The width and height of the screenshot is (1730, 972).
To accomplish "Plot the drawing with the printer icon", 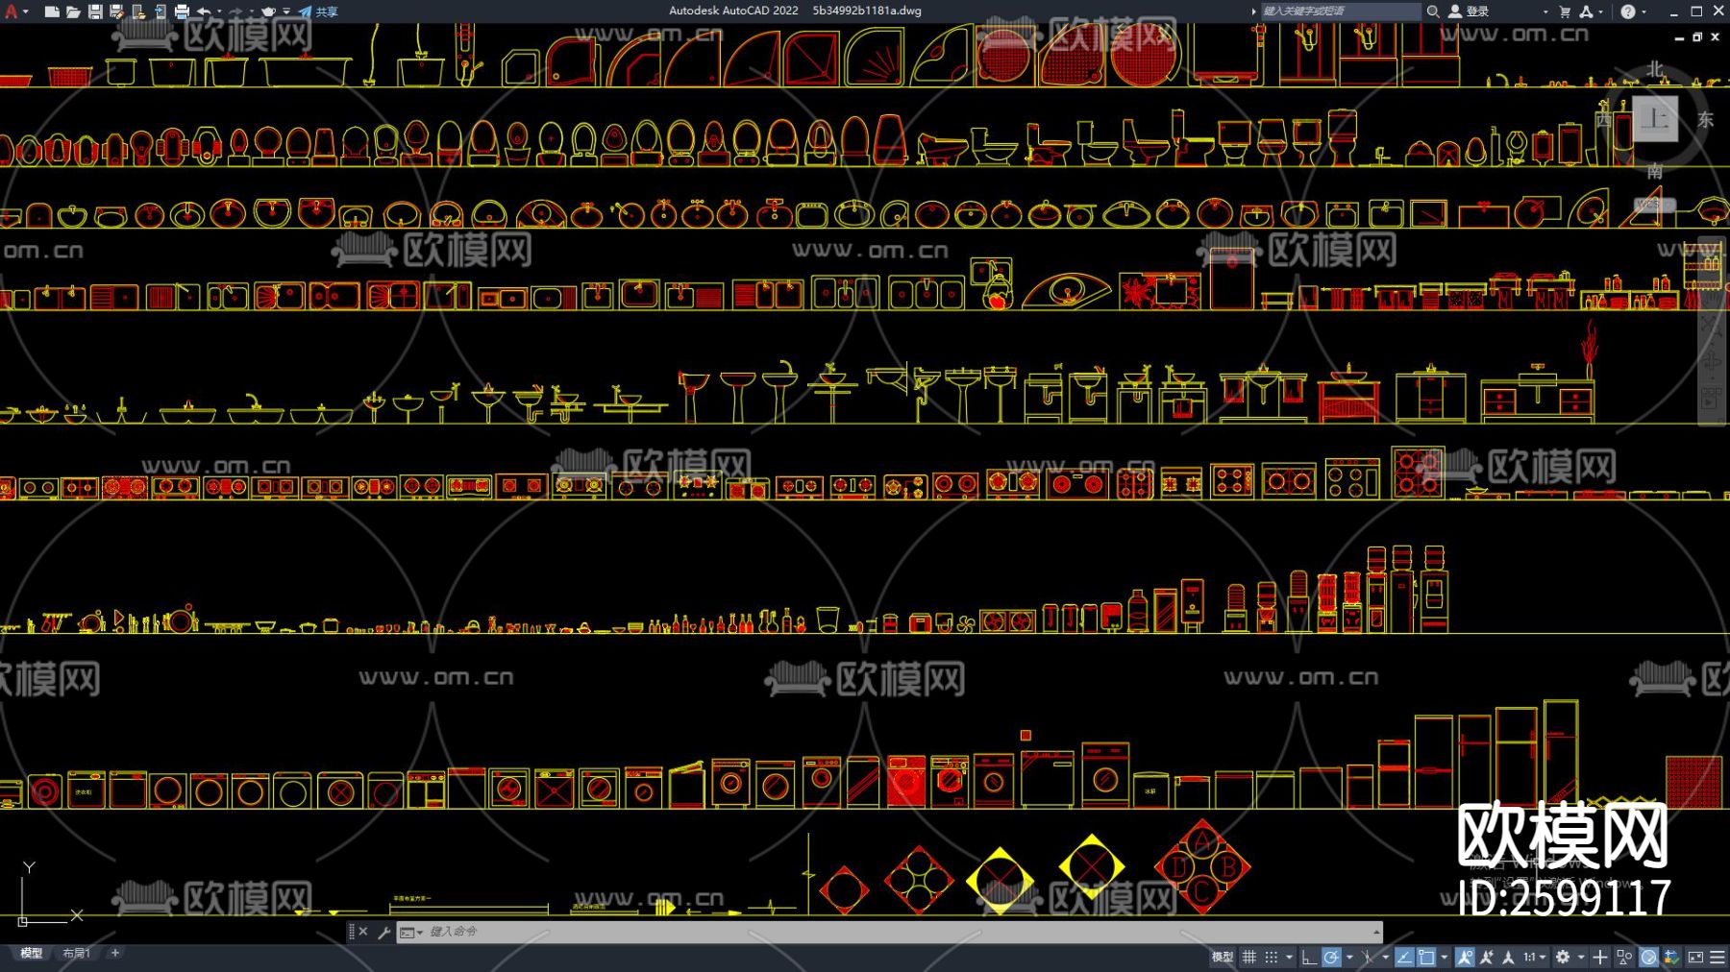I will coord(182,12).
